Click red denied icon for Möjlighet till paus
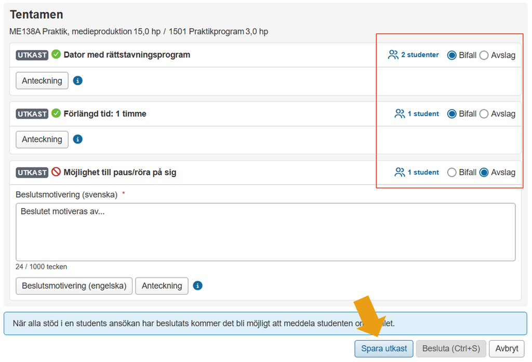 tap(56, 172)
